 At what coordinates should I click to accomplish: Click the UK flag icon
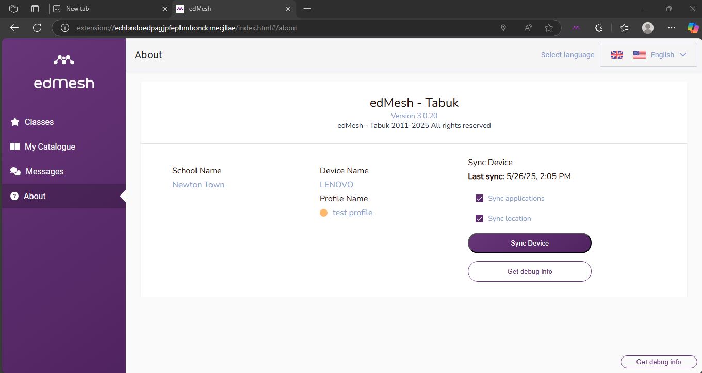point(617,55)
